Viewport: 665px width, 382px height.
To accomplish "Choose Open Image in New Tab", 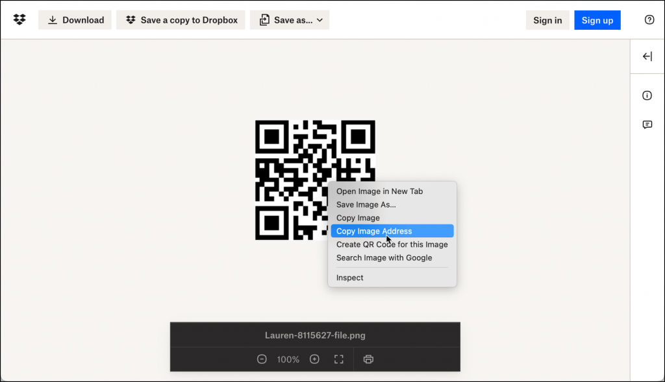I will tap(379, 191).
